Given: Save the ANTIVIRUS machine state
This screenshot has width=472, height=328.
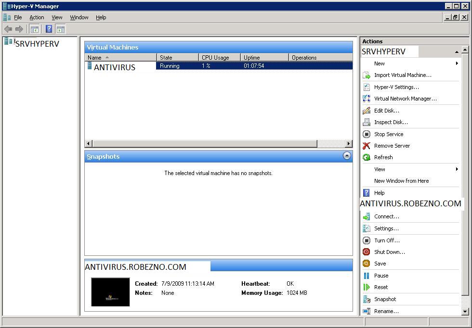Looking at the screenshot, I should [x=380, y=263].
